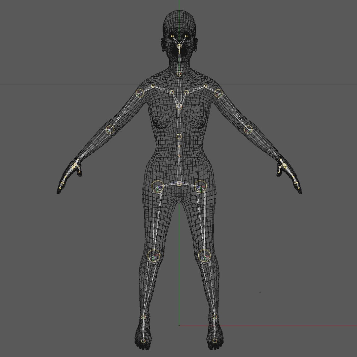Select the knee joint on screen's right leg

204,256
